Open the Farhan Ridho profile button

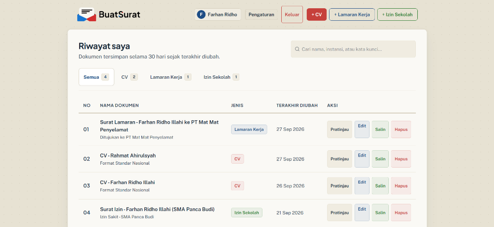click(x=218, y=14)
